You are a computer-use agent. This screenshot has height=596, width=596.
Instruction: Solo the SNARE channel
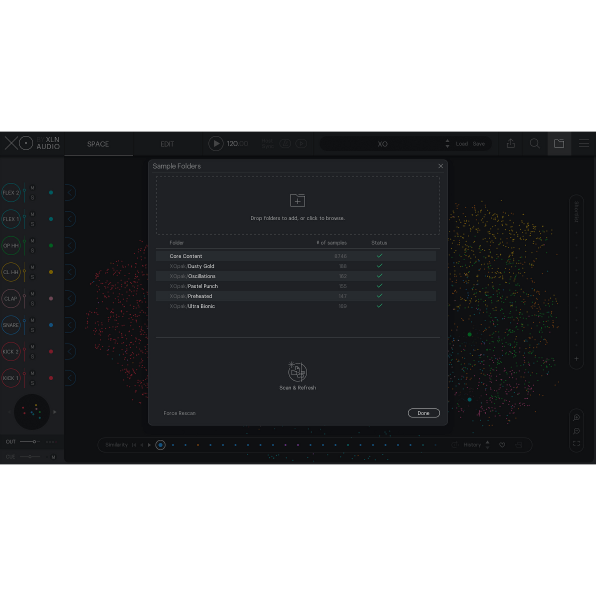point(33,330)
